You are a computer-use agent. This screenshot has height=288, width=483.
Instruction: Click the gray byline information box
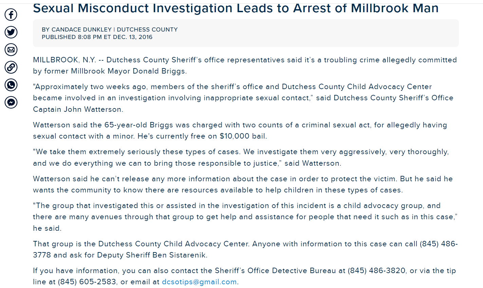(246, 33)
